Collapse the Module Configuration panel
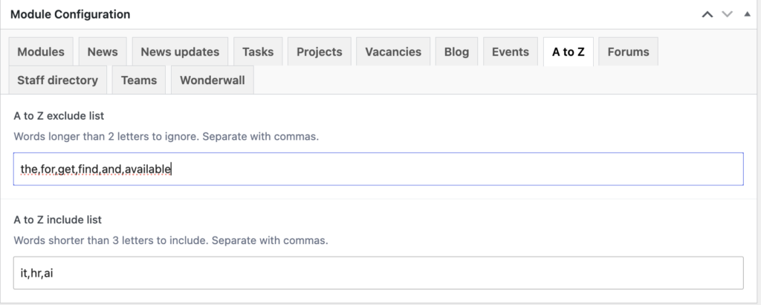 click(747, 14)
